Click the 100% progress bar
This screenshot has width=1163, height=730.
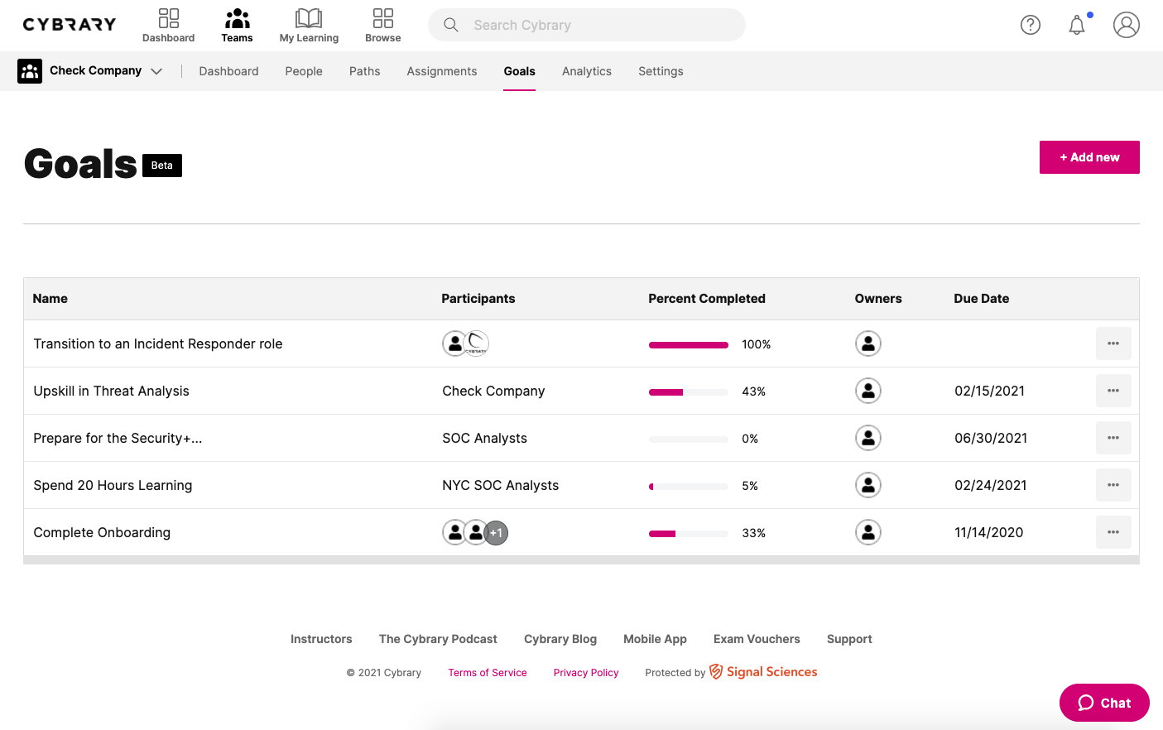point(689,345)
